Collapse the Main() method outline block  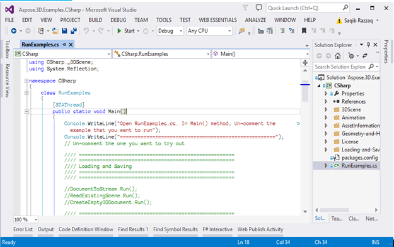[x=26, y=111]
